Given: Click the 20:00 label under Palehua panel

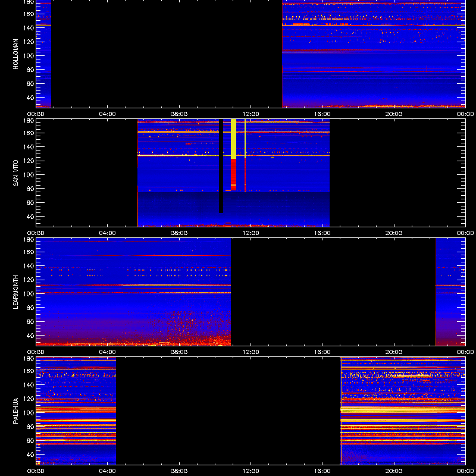Looking at the screenshot, I should [x=394, y=471].
